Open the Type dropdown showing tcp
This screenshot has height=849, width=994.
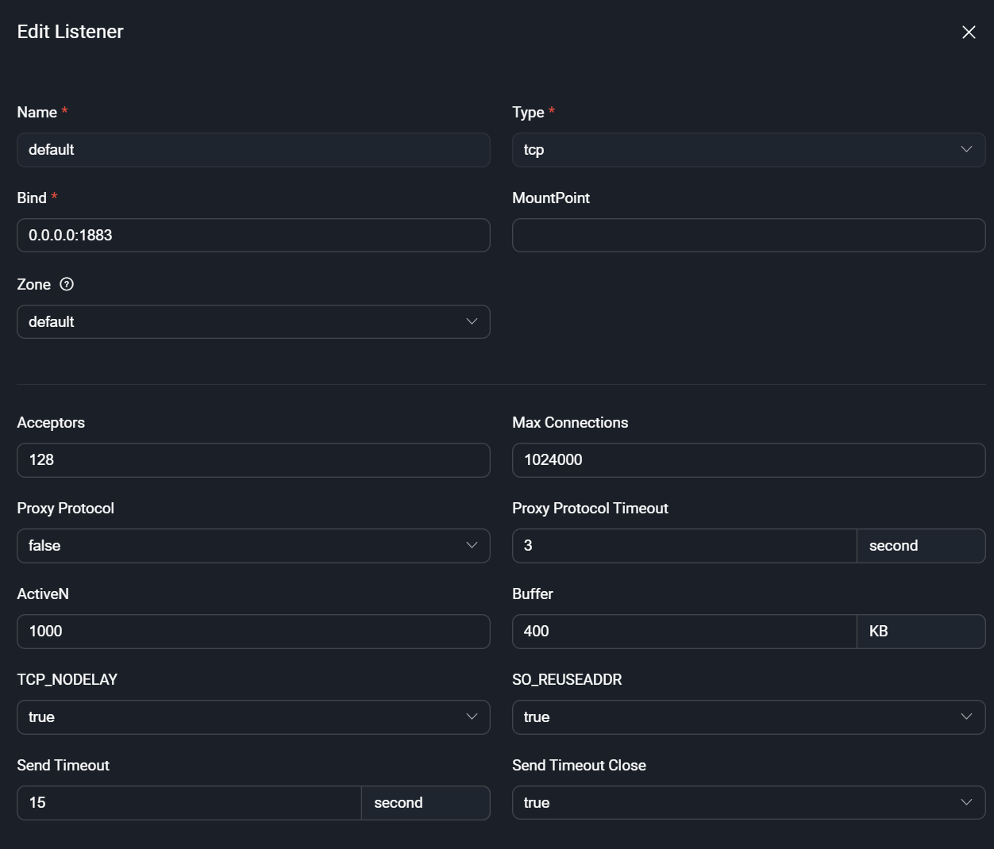coord(748,150)
